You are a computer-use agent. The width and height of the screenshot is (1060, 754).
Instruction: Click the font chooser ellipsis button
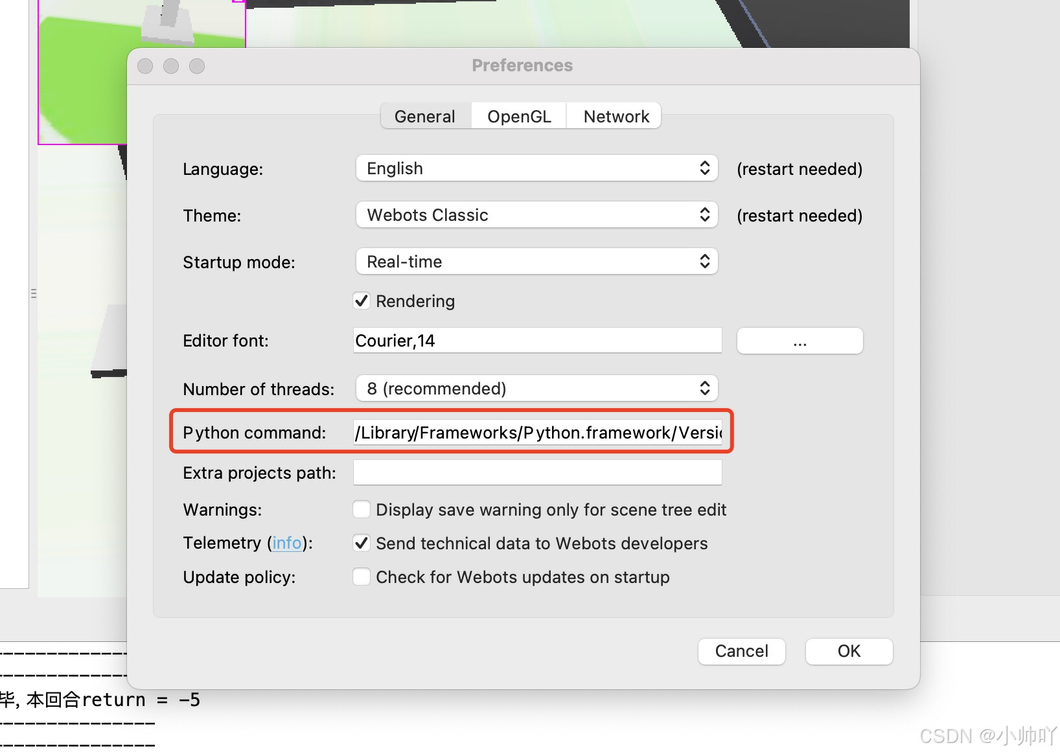coord(800,341)
